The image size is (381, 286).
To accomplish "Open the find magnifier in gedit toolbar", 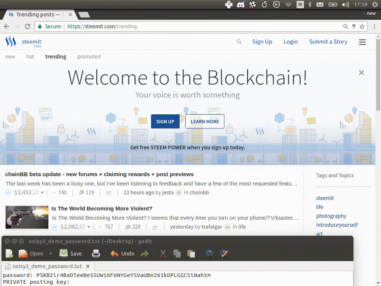I will [x=209, y=254].
